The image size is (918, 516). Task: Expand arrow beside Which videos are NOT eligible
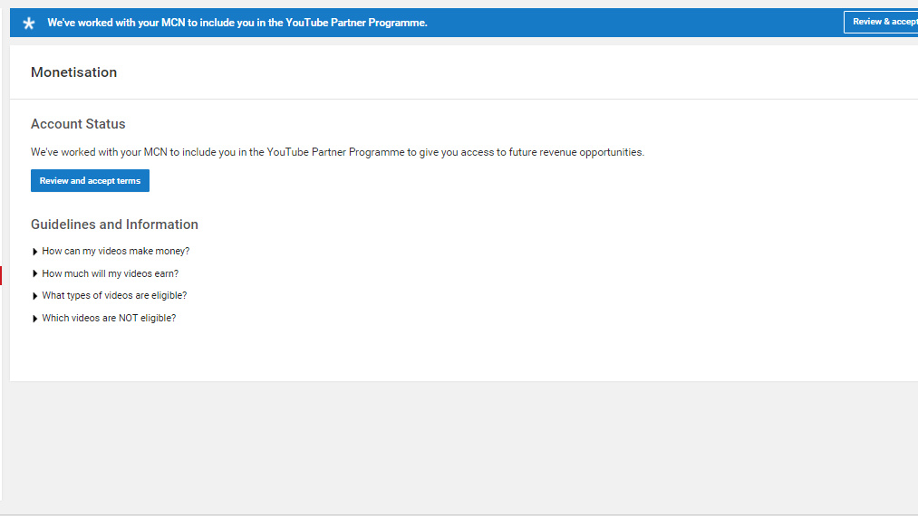35,319
